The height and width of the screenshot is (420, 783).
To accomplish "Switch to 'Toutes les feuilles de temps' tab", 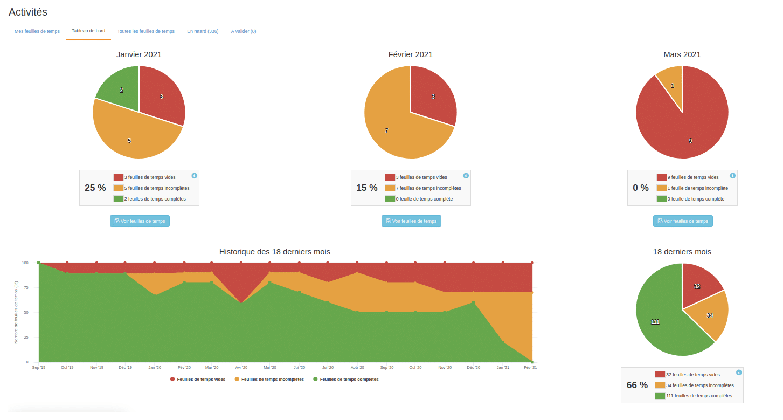I will click(x=146, y=31).
